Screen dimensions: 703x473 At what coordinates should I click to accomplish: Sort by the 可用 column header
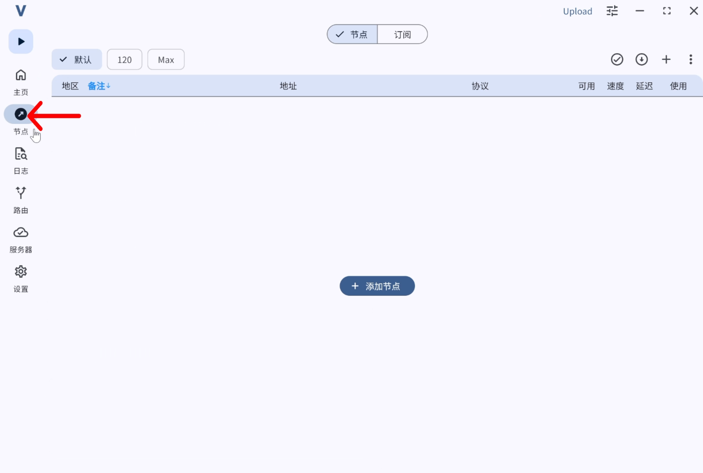click(586, 86)
